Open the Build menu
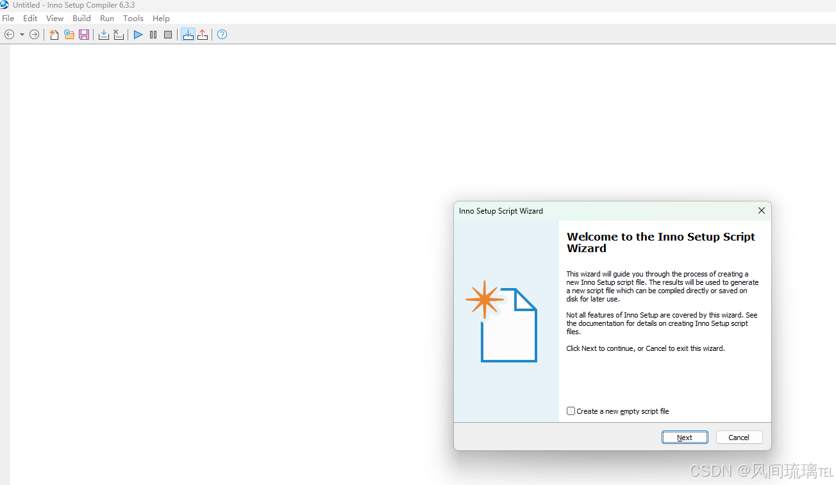The width and height of the screenshot is (836, 485). point(82,19)
